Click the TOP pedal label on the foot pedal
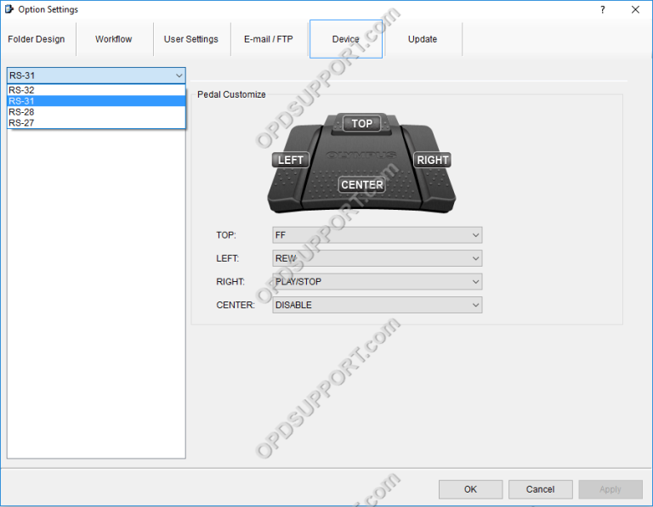Screen dimensions: 653x507 click(x=362, y=124)
